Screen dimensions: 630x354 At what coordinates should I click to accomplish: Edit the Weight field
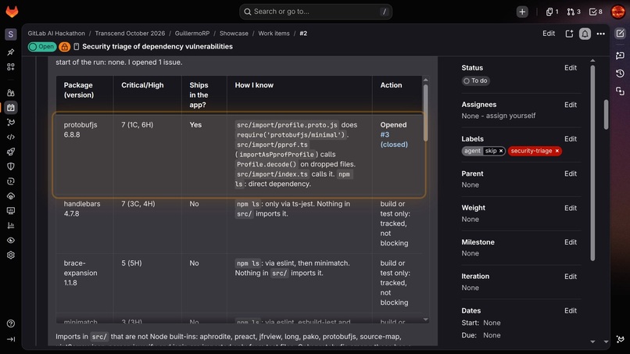coord(570,208)
